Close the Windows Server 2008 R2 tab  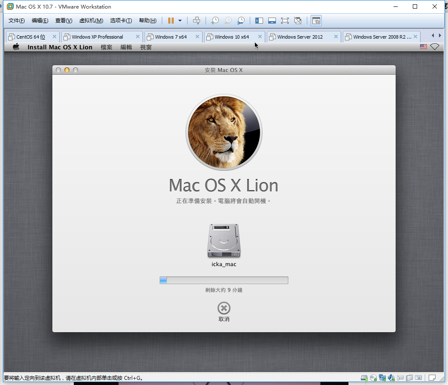tap(415, 36)
